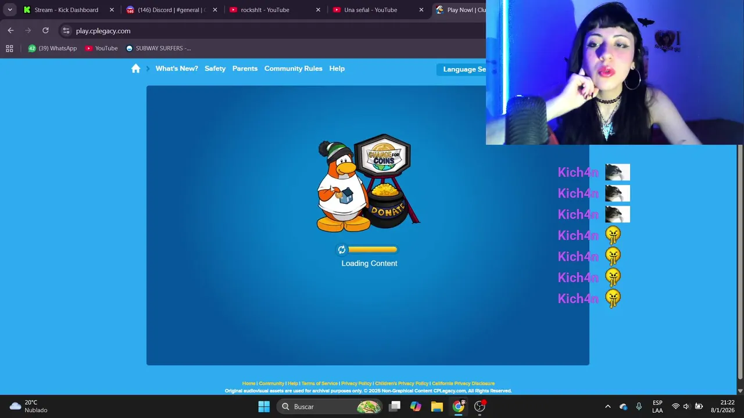744x418 pixels.
Task: Click the OneDrive tray icon
Action: [623, 406]
